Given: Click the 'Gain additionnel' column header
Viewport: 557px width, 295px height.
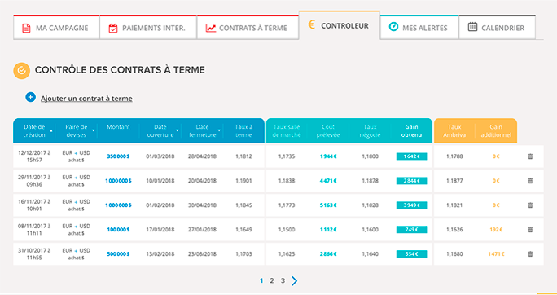Looking at the screenshot, I should point(496,131).
